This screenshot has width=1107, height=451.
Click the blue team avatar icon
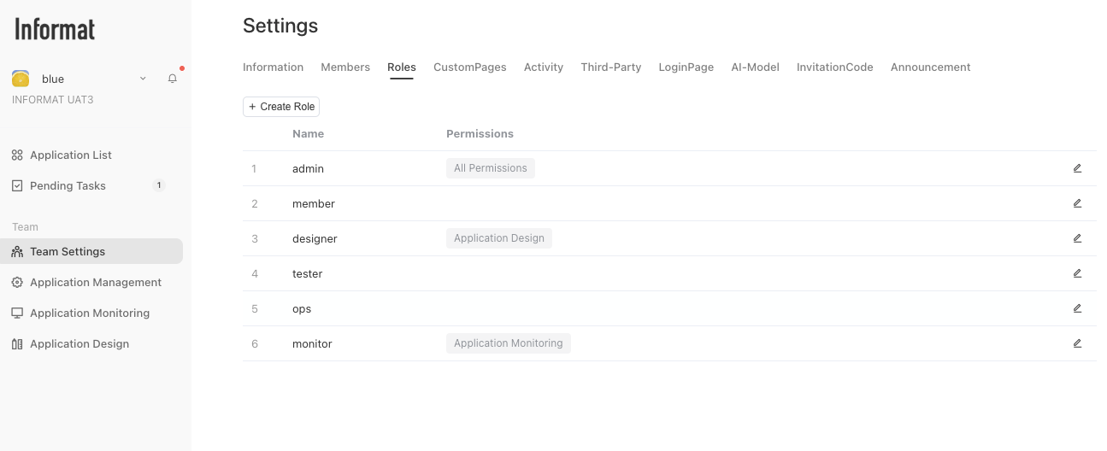pyautogui.click(x=21, y=79)
